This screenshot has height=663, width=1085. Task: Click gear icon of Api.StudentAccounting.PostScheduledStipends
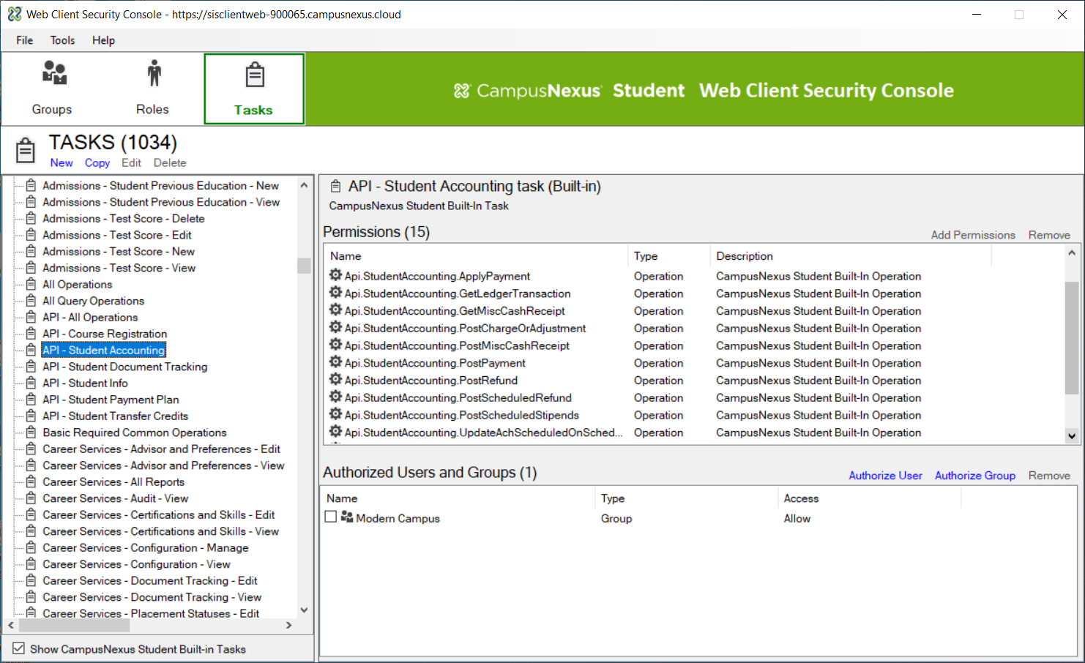[335, 414]
